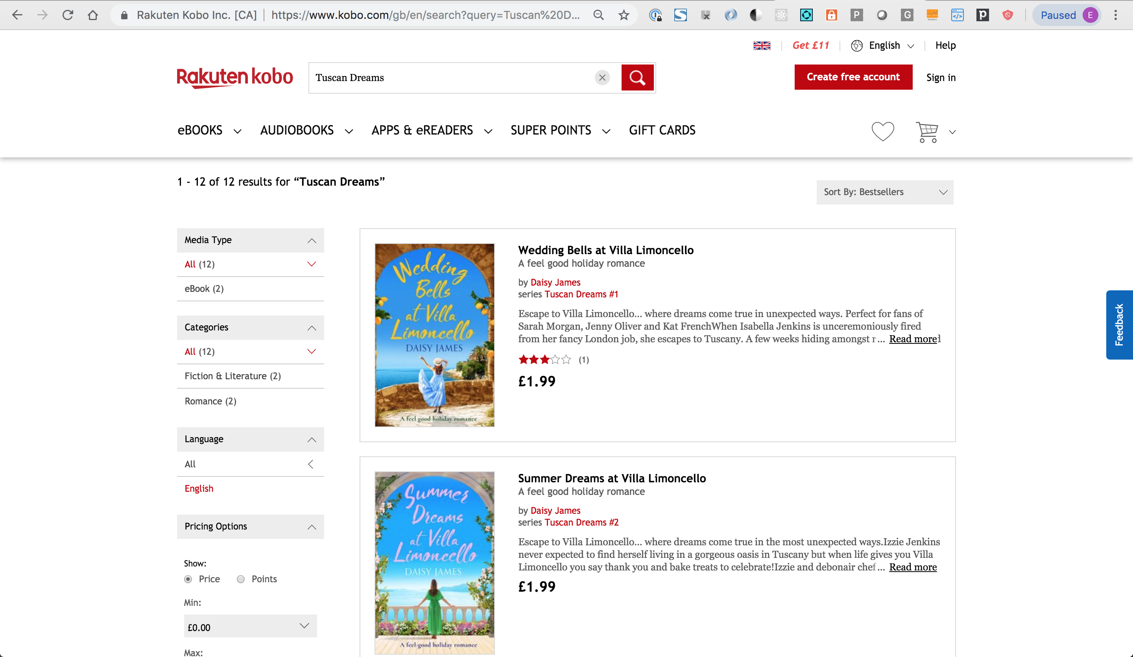Click the UK flag country icon
This screenshot has width=1133, height=657.
click(762, 45)
